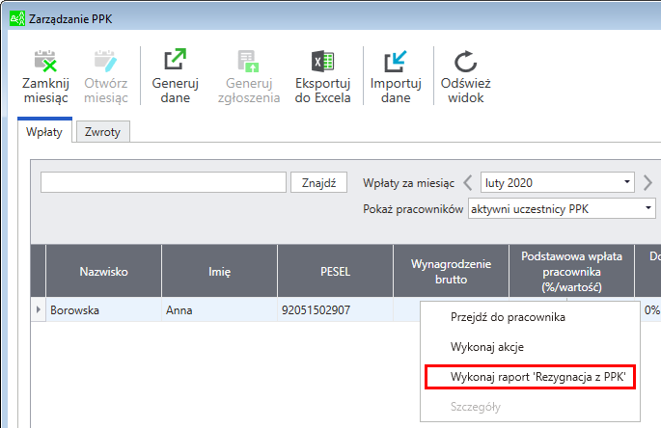Viewport: 661px width, 428px height.
Task: Choose Wykonaj akcje from context menu
Action: [x=487, y=346]
